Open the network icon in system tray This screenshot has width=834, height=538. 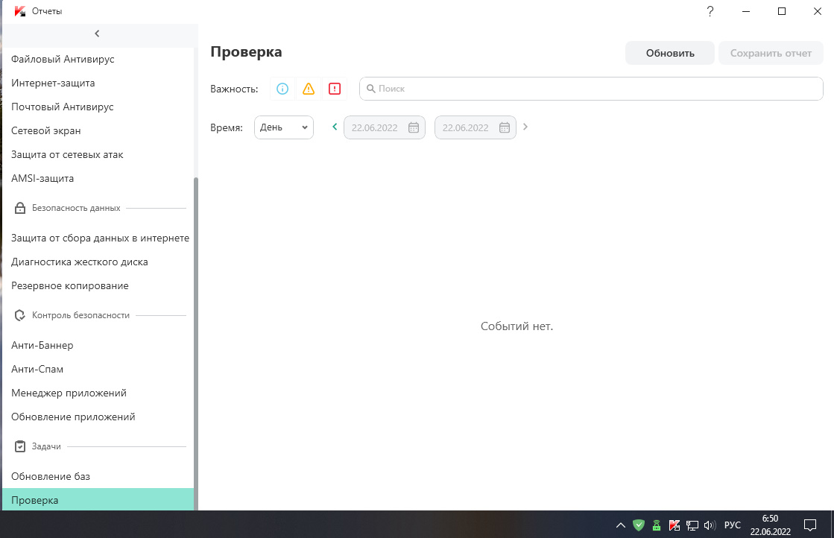coord(692,525)
